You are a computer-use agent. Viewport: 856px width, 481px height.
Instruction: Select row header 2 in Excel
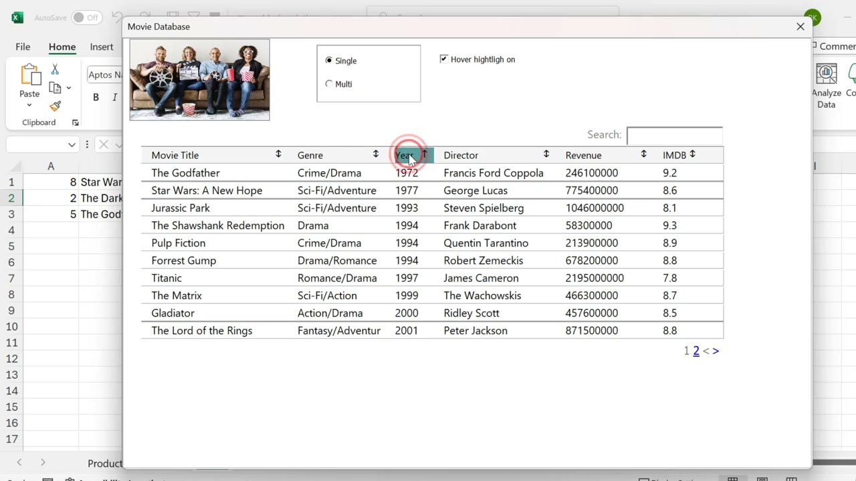(11, 198)
